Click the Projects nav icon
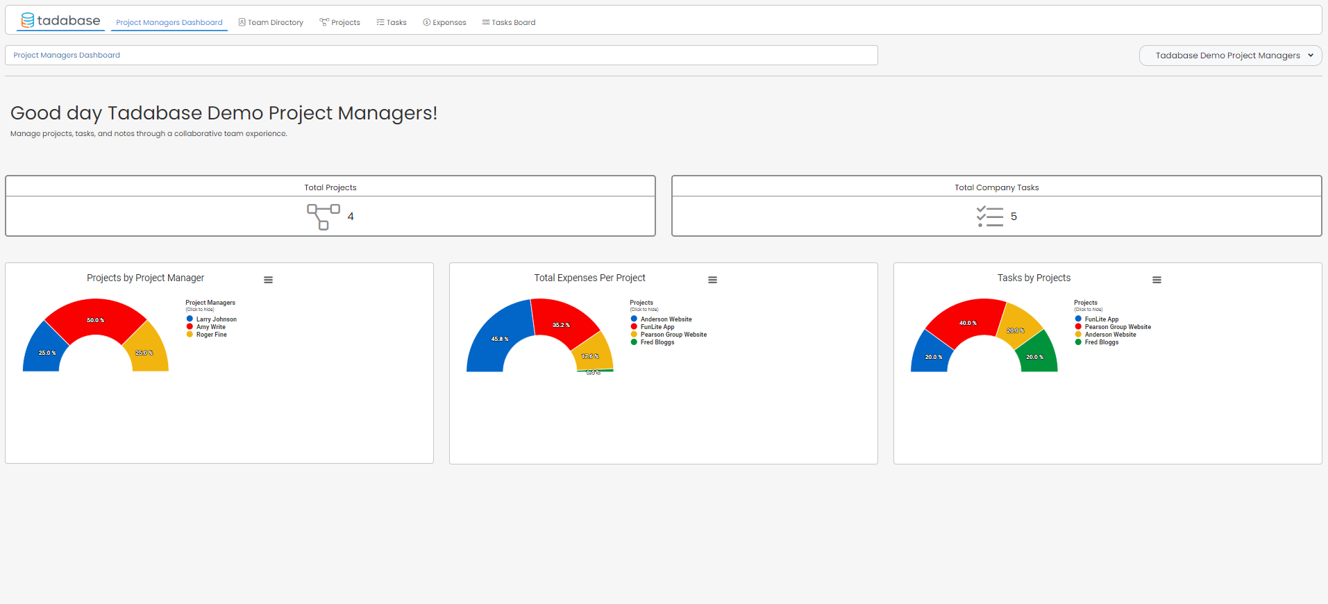This screenshot has width=1328, height=604. 324,22
